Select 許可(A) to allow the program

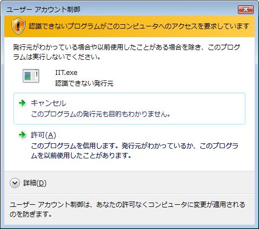43,135
